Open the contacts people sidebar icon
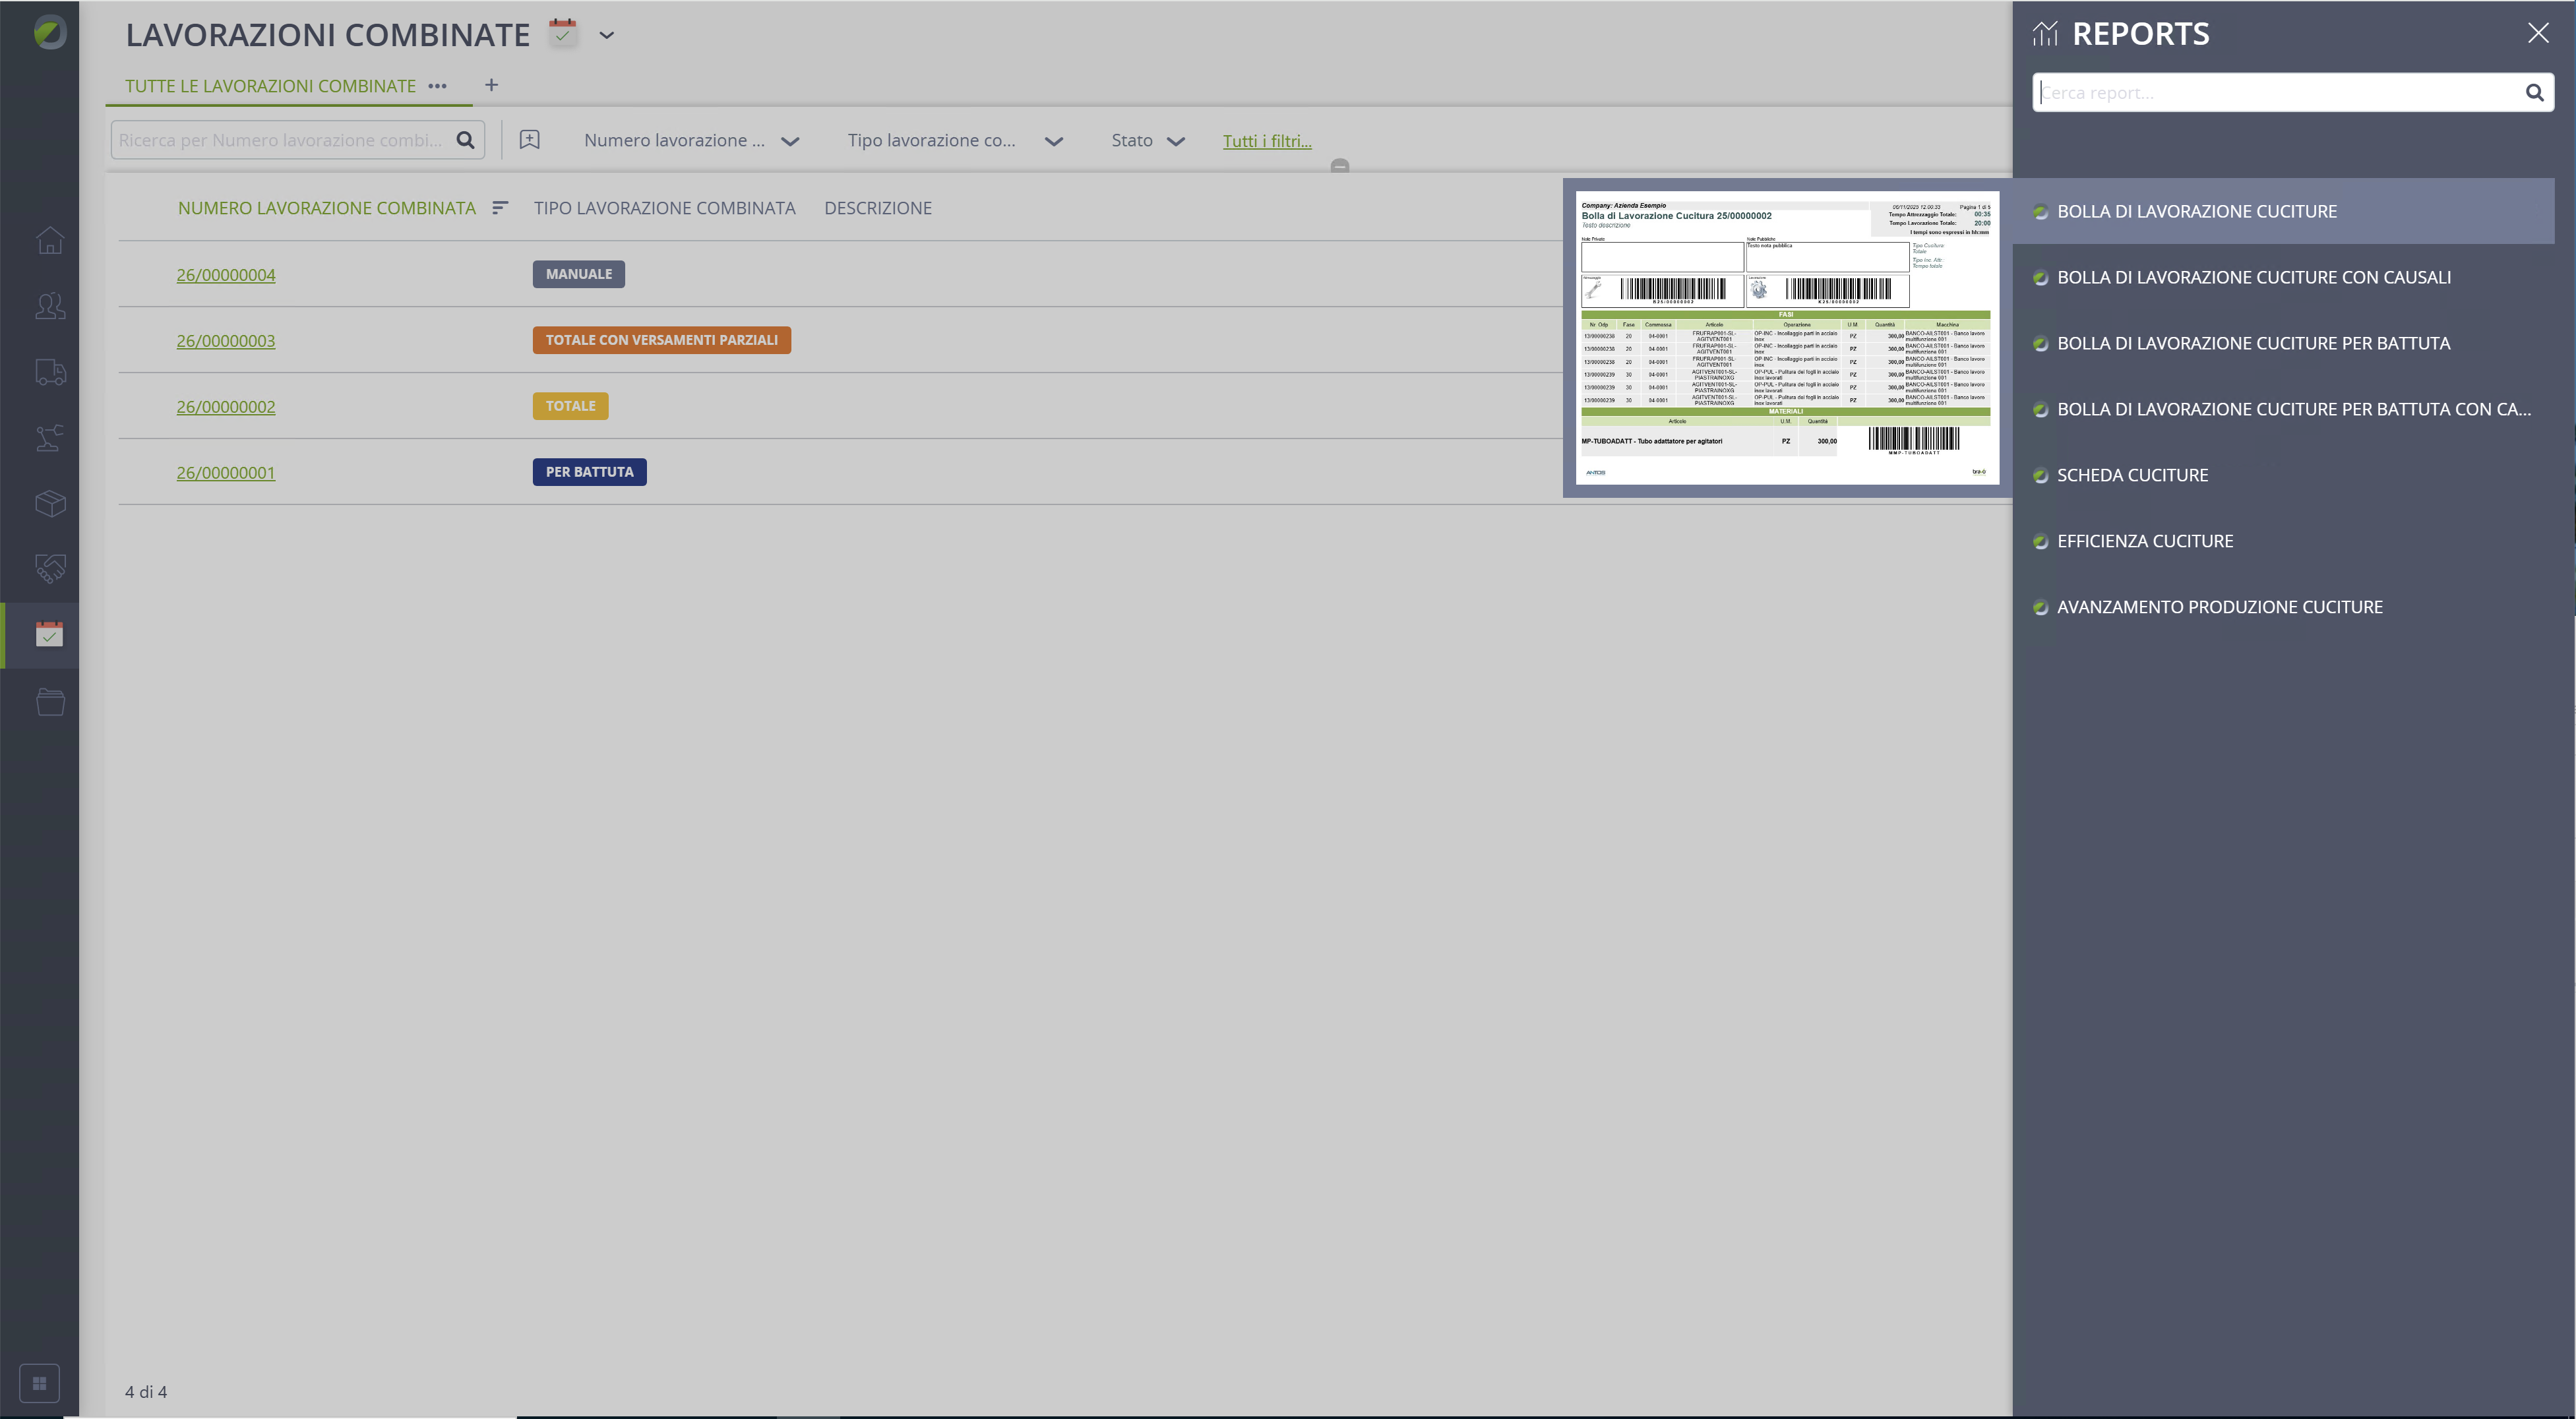Image resolution: width=2576 pixels, height=1419 pixels. (50, 306)
